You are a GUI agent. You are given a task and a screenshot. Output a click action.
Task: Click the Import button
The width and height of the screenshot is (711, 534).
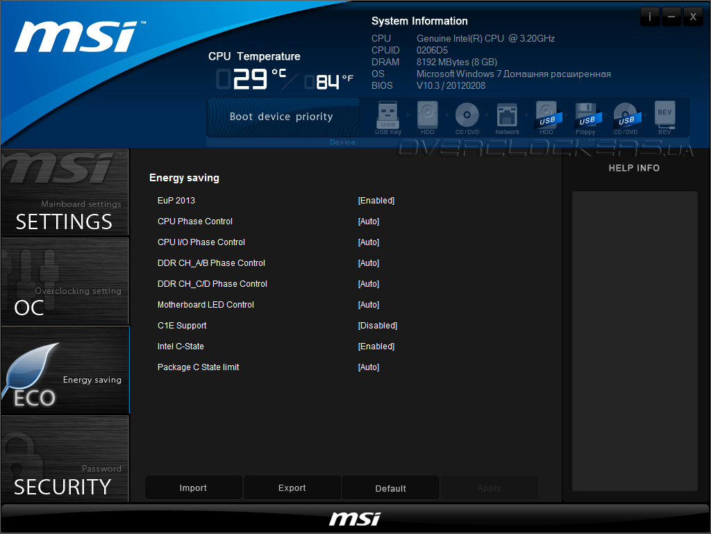pyautogui.click(x=193, y=487)
